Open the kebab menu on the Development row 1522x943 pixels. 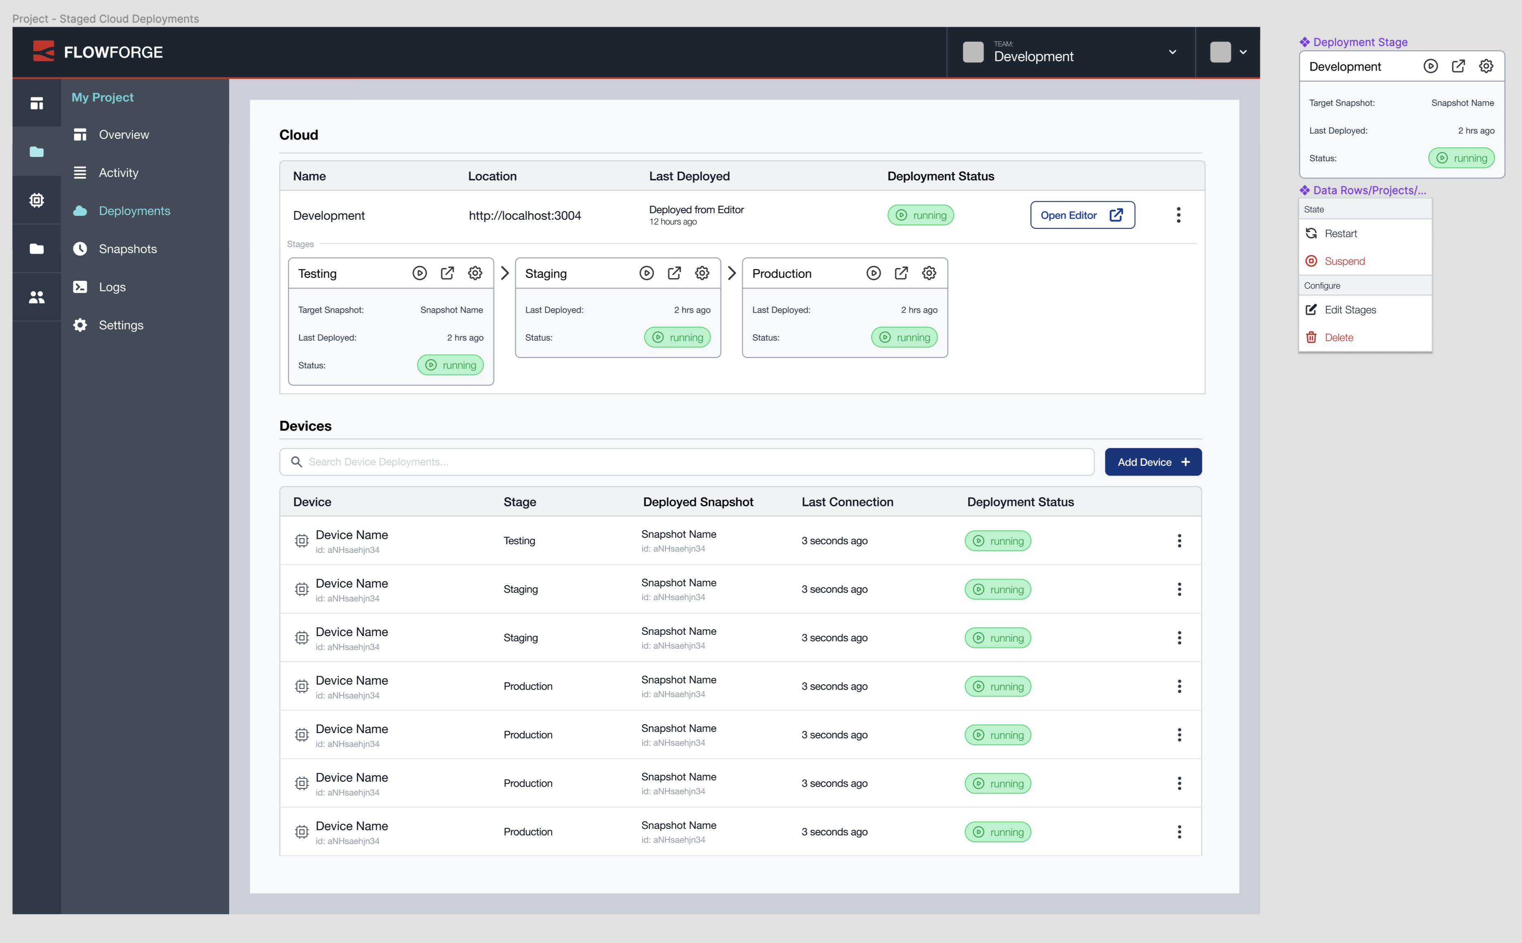pyautogui.click(x=1178, y=214)
